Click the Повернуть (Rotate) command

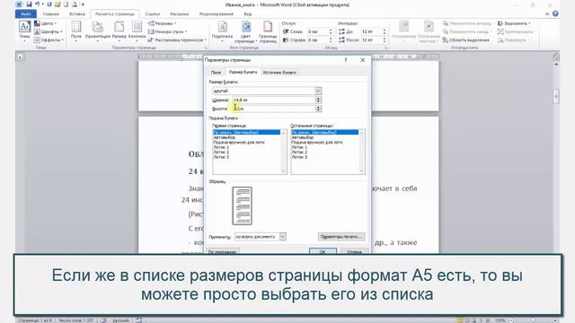pyautogui.click(x=513, y=39)
